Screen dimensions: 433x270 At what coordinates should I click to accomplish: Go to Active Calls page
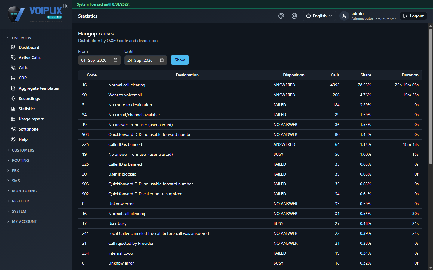click(29, 58)
